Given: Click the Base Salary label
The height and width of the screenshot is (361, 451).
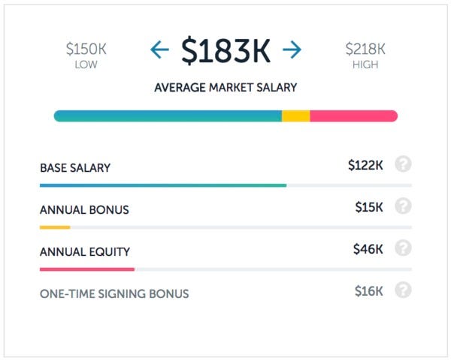Looking at the screenshot, I should (75, 168).
